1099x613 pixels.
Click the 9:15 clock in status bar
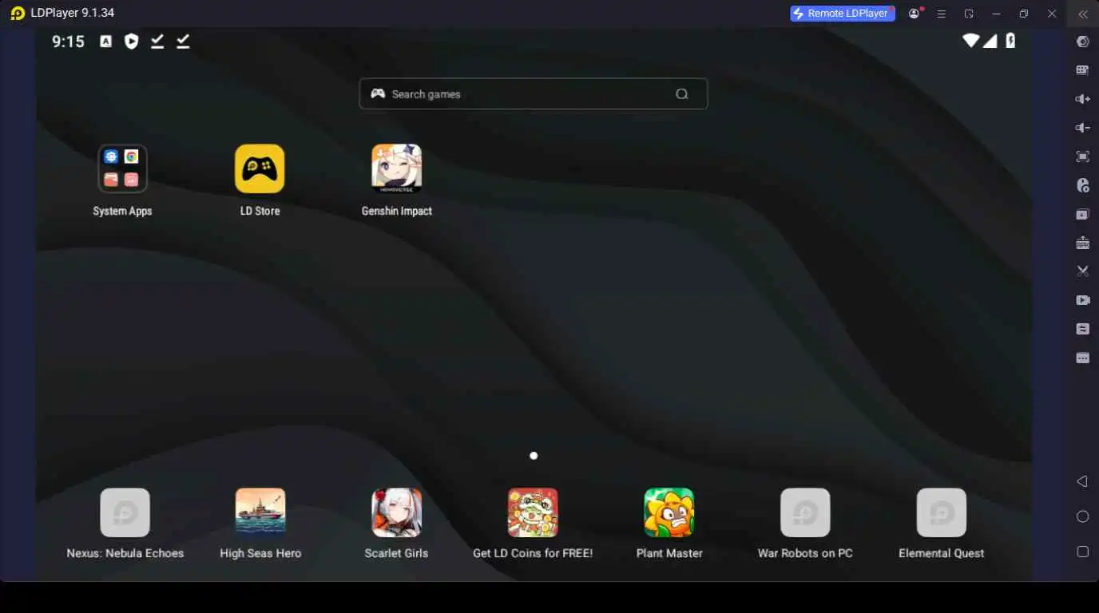(x=68, y=42)
